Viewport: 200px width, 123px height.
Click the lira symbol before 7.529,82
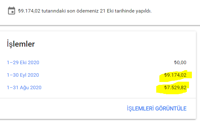(x=166, y=88)
